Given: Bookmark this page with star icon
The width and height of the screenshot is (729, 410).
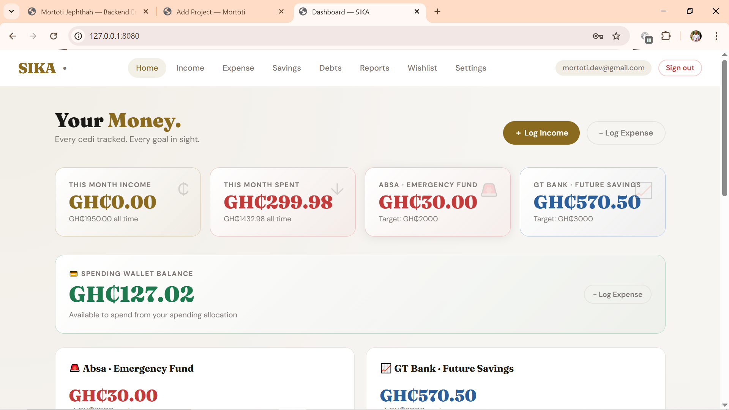Looking at the screenshot, I should (616, 36).
